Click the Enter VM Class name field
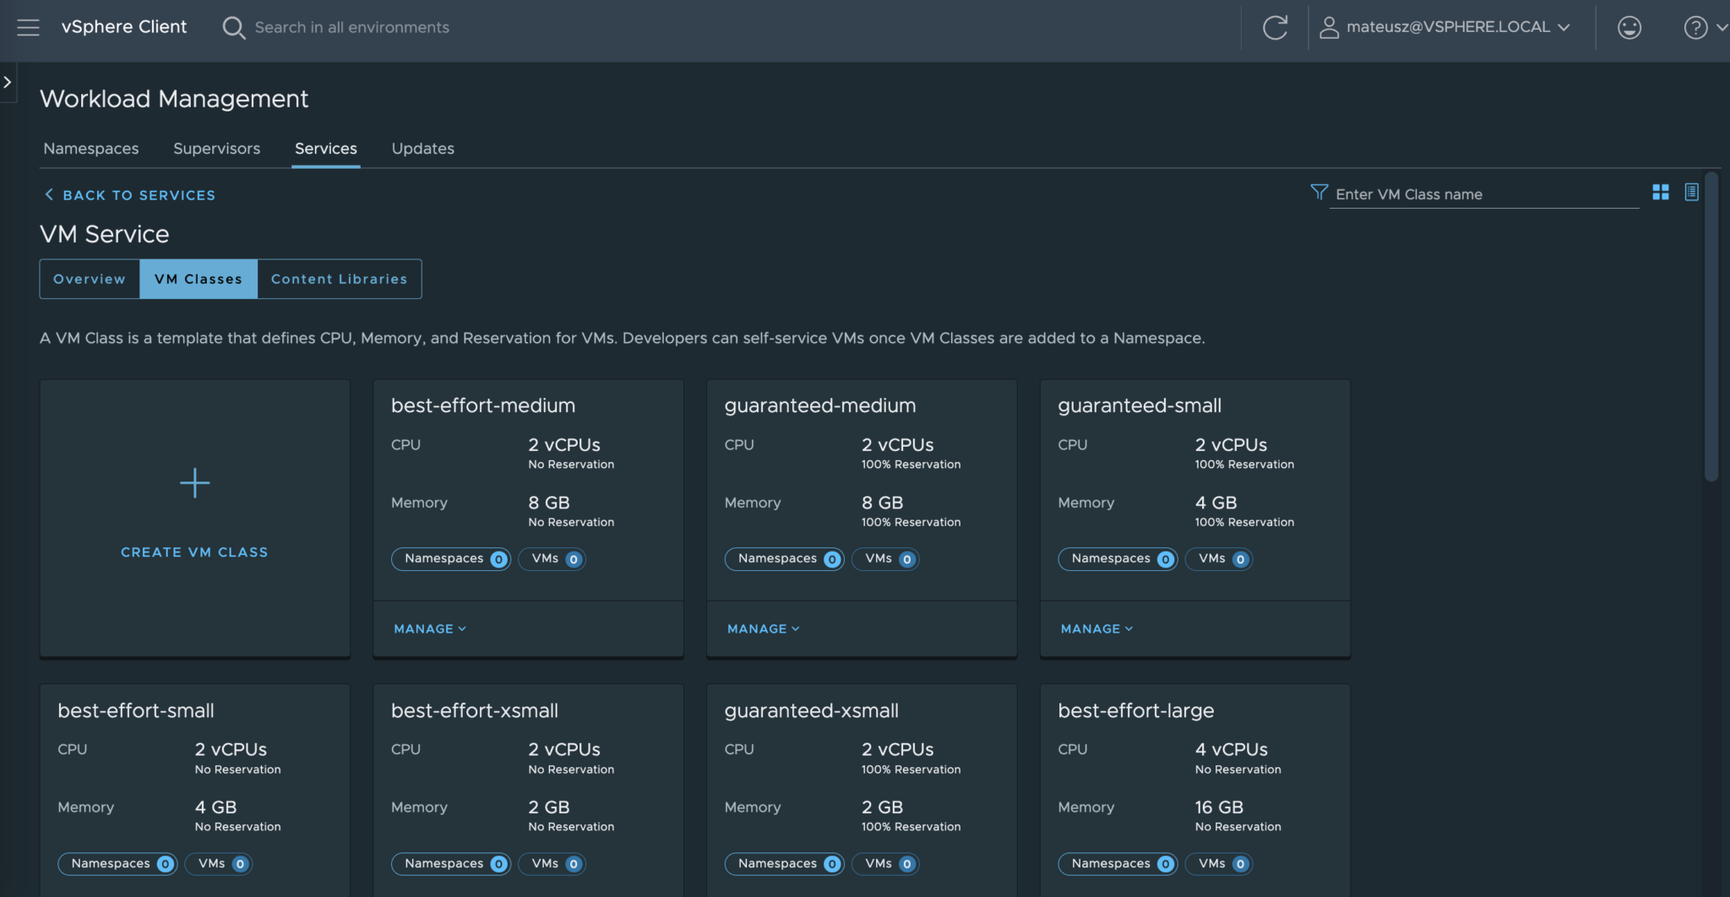This screenshot has width=1730, height=897. click(1478, 193)
